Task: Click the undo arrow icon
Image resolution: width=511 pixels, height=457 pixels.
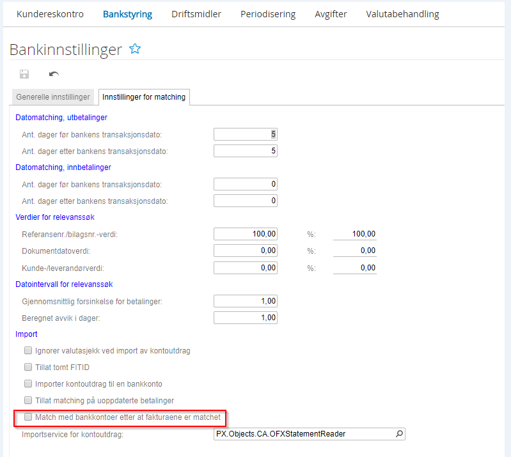Action: pyautogui.click(x=54, y=74)
